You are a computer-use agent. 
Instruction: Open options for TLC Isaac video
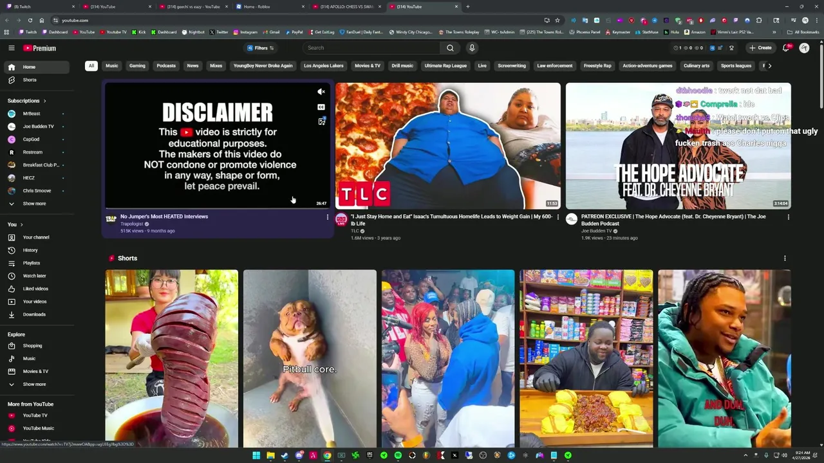click(x=557, y=217)
